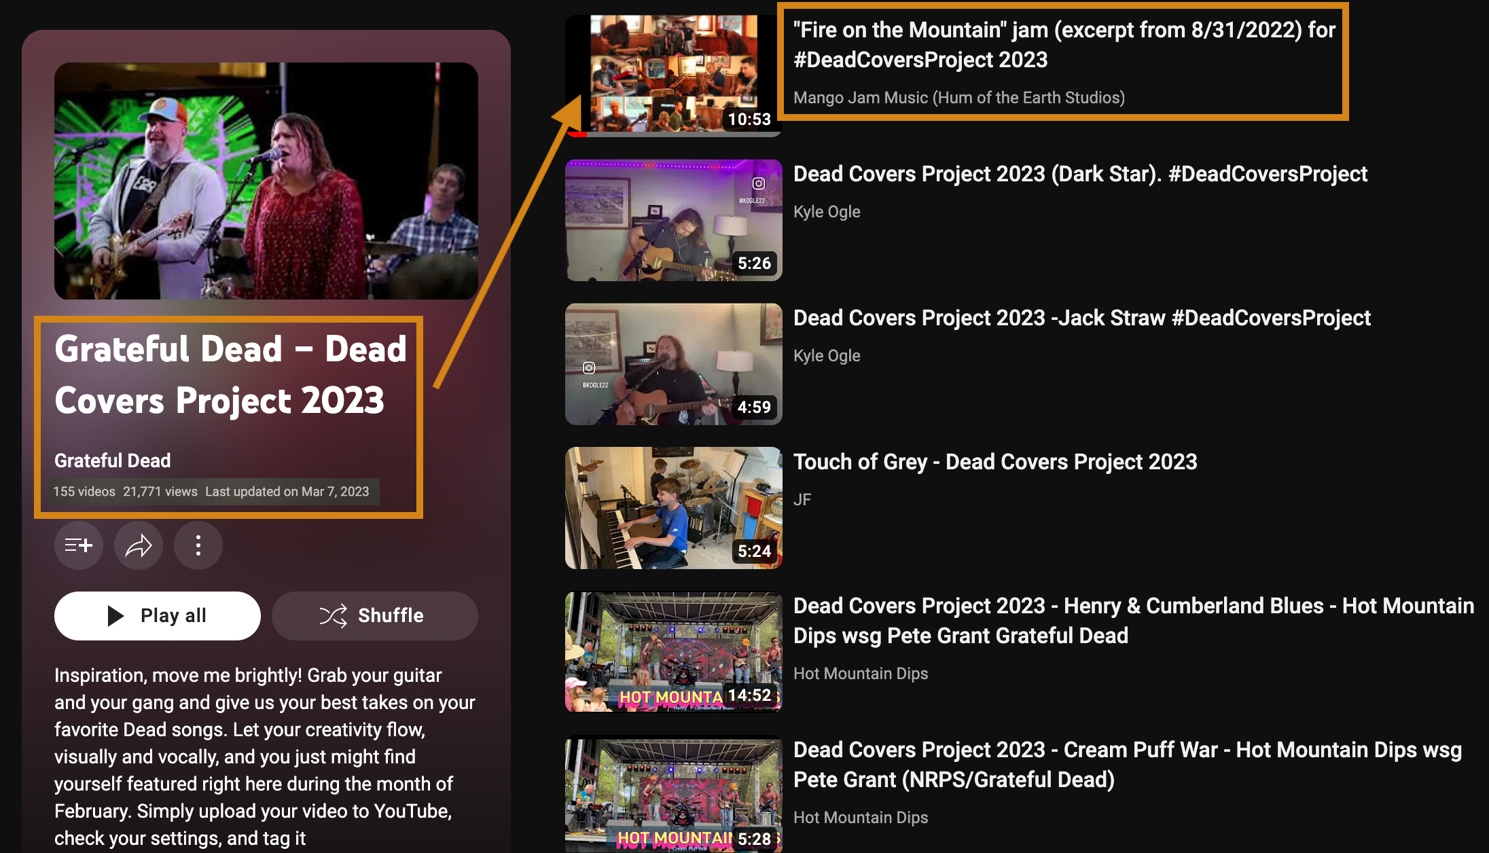
Task: Click the first Hot Mountain Dips channel name
Action: coord(861,674)
